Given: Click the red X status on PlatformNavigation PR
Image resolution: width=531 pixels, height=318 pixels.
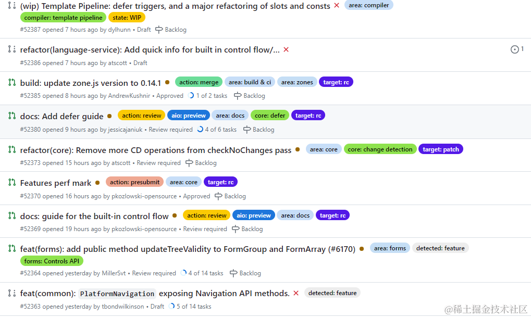Looking at the screenshot, I should 296,293.
